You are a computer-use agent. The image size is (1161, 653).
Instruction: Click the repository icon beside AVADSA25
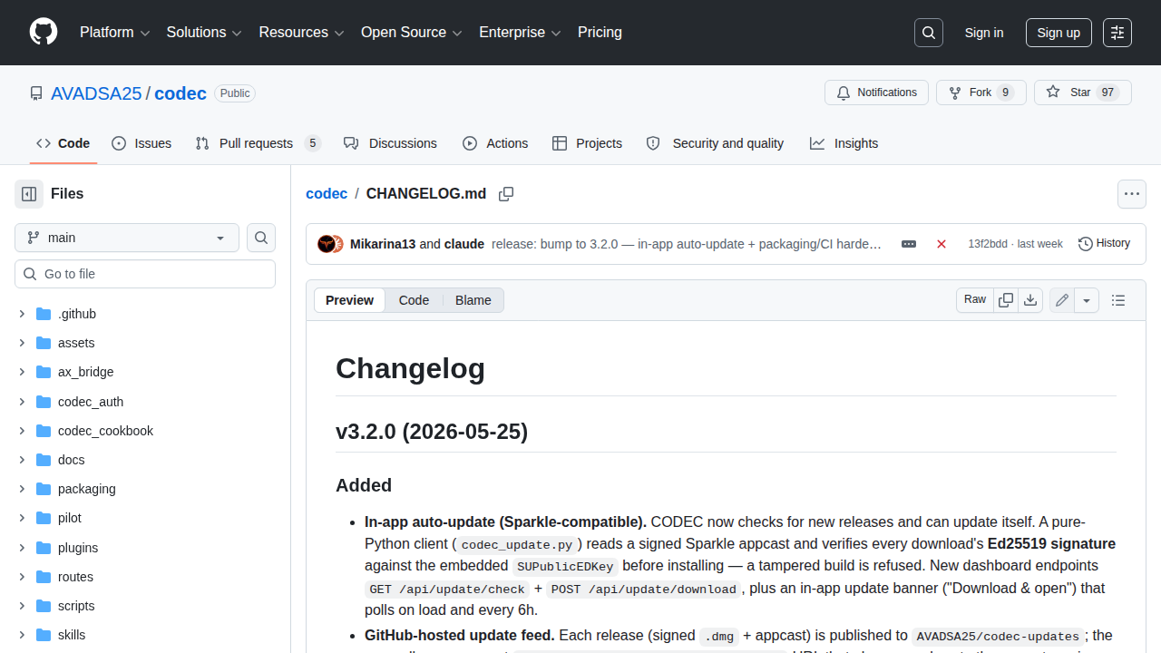click(36, 93)
